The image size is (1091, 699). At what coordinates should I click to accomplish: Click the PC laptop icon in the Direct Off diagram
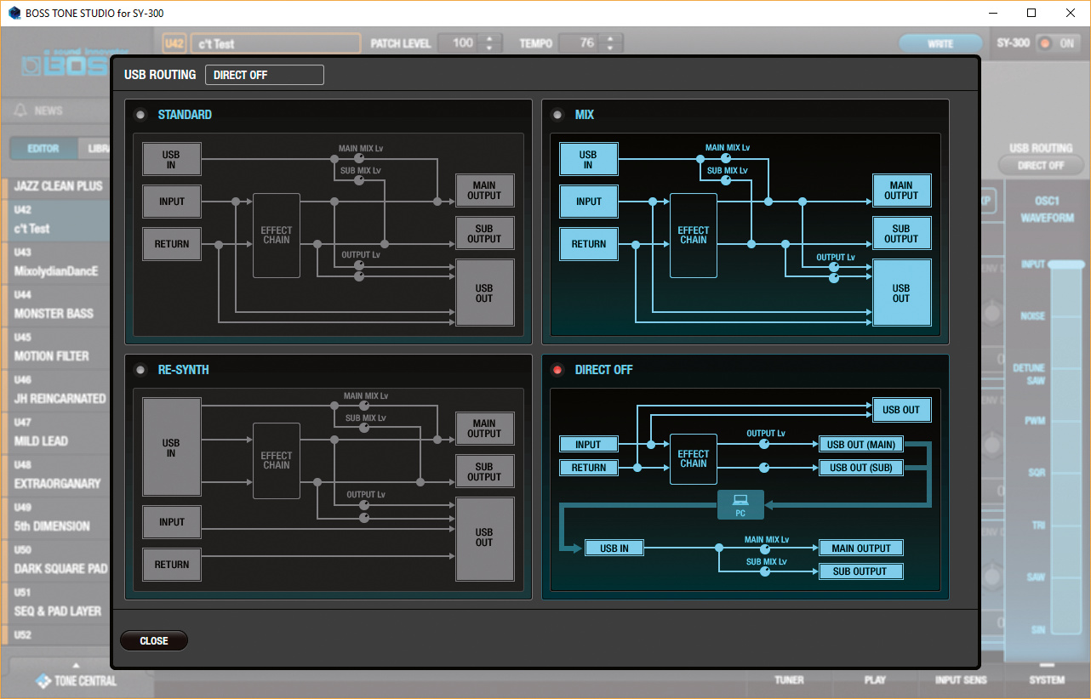pos(740,503)
